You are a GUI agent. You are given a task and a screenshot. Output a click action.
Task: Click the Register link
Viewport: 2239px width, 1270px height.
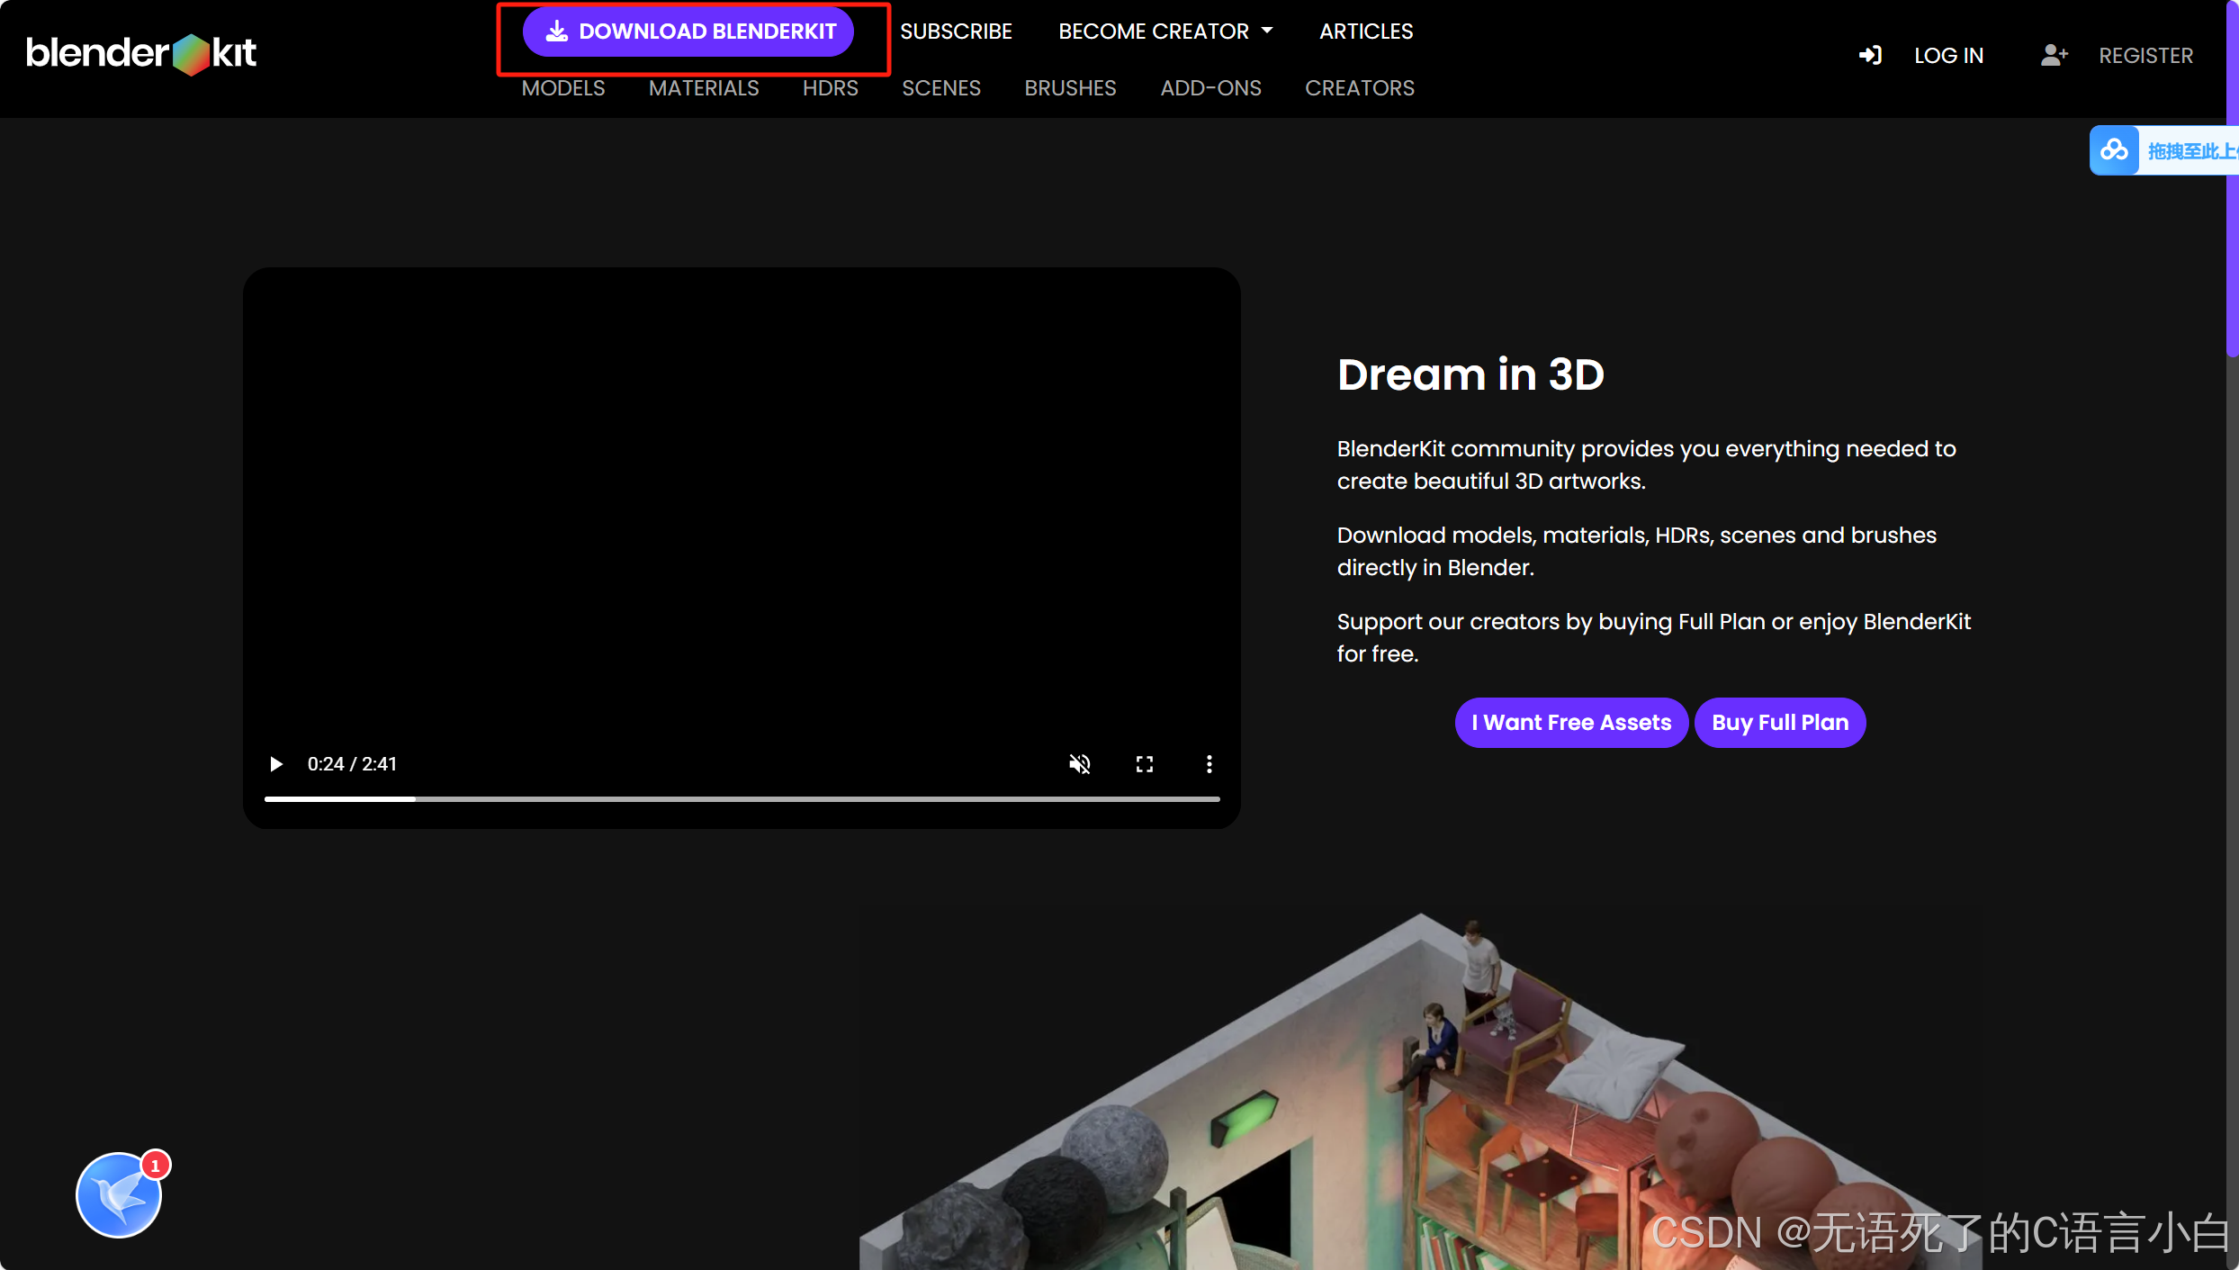point(2145,56)
